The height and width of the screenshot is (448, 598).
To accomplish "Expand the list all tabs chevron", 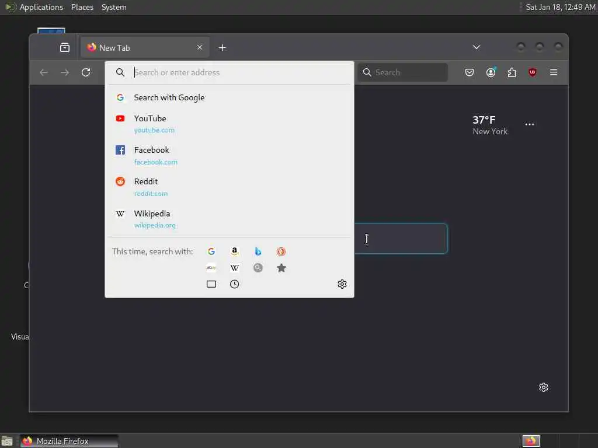I will click(x=477, y=47).
